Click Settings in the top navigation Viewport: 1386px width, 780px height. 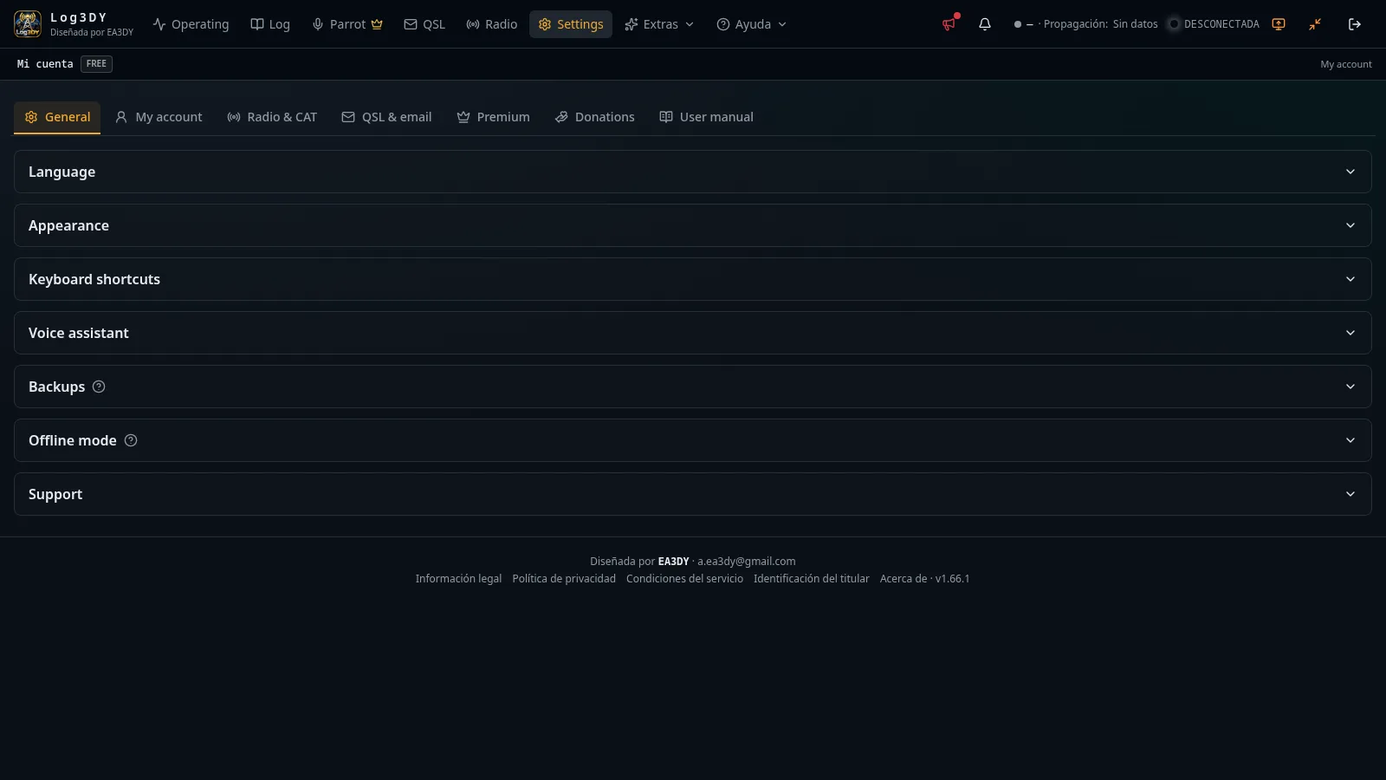point(571,24)
